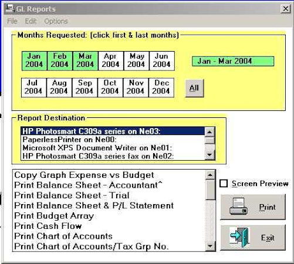
Task: Click the All months button
Action: [x=194, y=88]
